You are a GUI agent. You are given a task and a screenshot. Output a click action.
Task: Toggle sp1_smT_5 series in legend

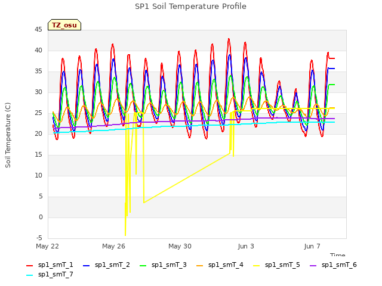276,265
